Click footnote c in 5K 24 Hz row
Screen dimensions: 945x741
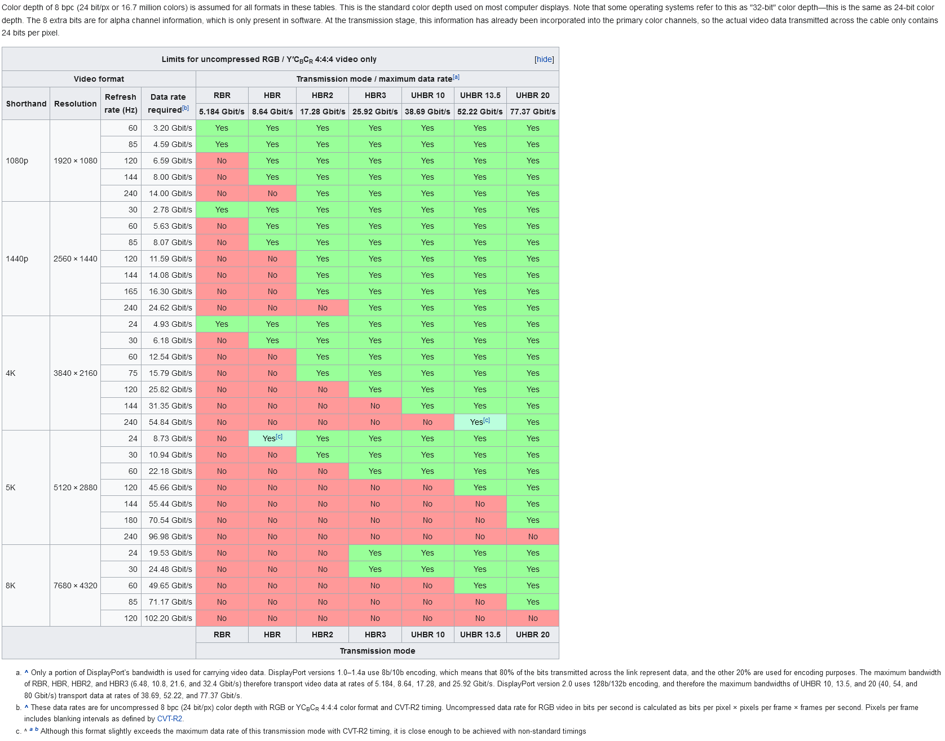pyautogui.click(x=279, y=437)
